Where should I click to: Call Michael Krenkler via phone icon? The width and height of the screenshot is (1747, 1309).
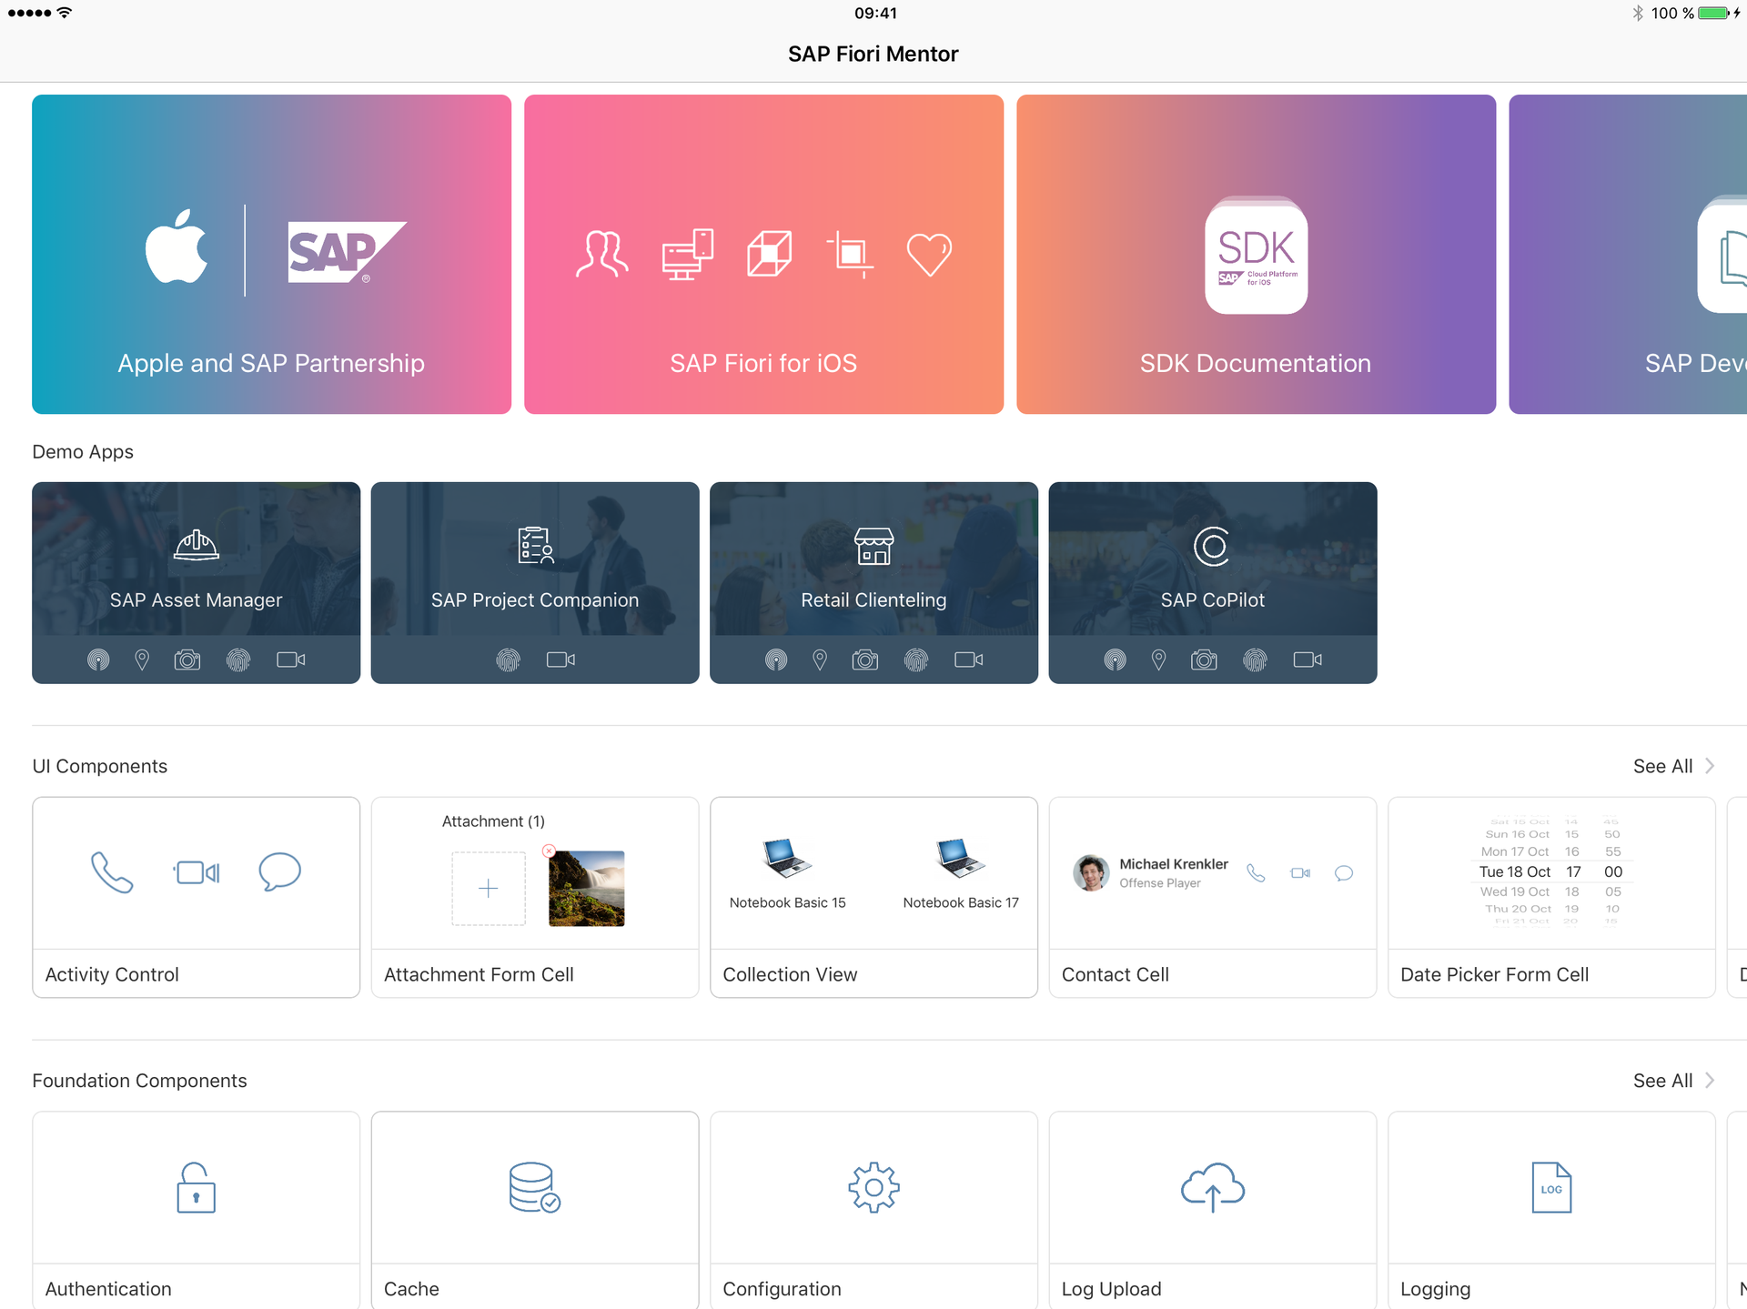tap(1256, 873)
